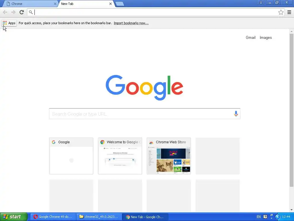The width and height of the screenshot is (294, 221).
Task: Open the Gmail link
Action: pyautogui.click(x=250, y=37)
